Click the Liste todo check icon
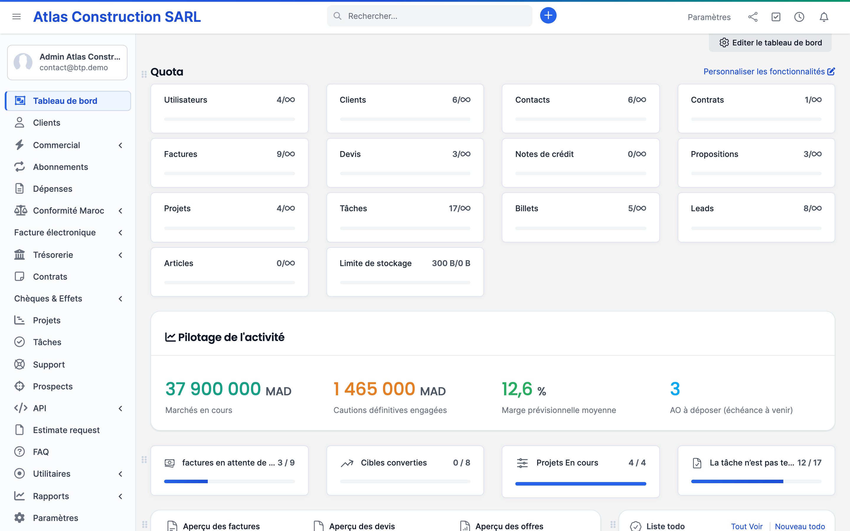Viewport: 850px width, 531px height. click(x=635, y=526)
